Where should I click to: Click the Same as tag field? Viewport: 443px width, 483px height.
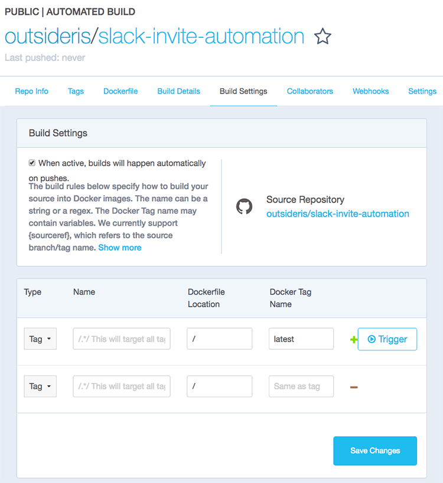[301, 386]
